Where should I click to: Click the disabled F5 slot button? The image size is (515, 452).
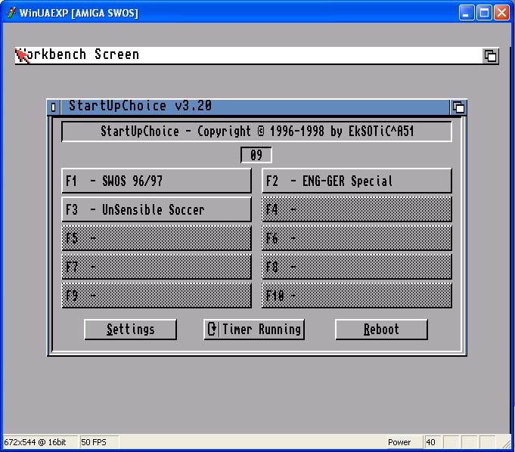click(x=157, y=237)
